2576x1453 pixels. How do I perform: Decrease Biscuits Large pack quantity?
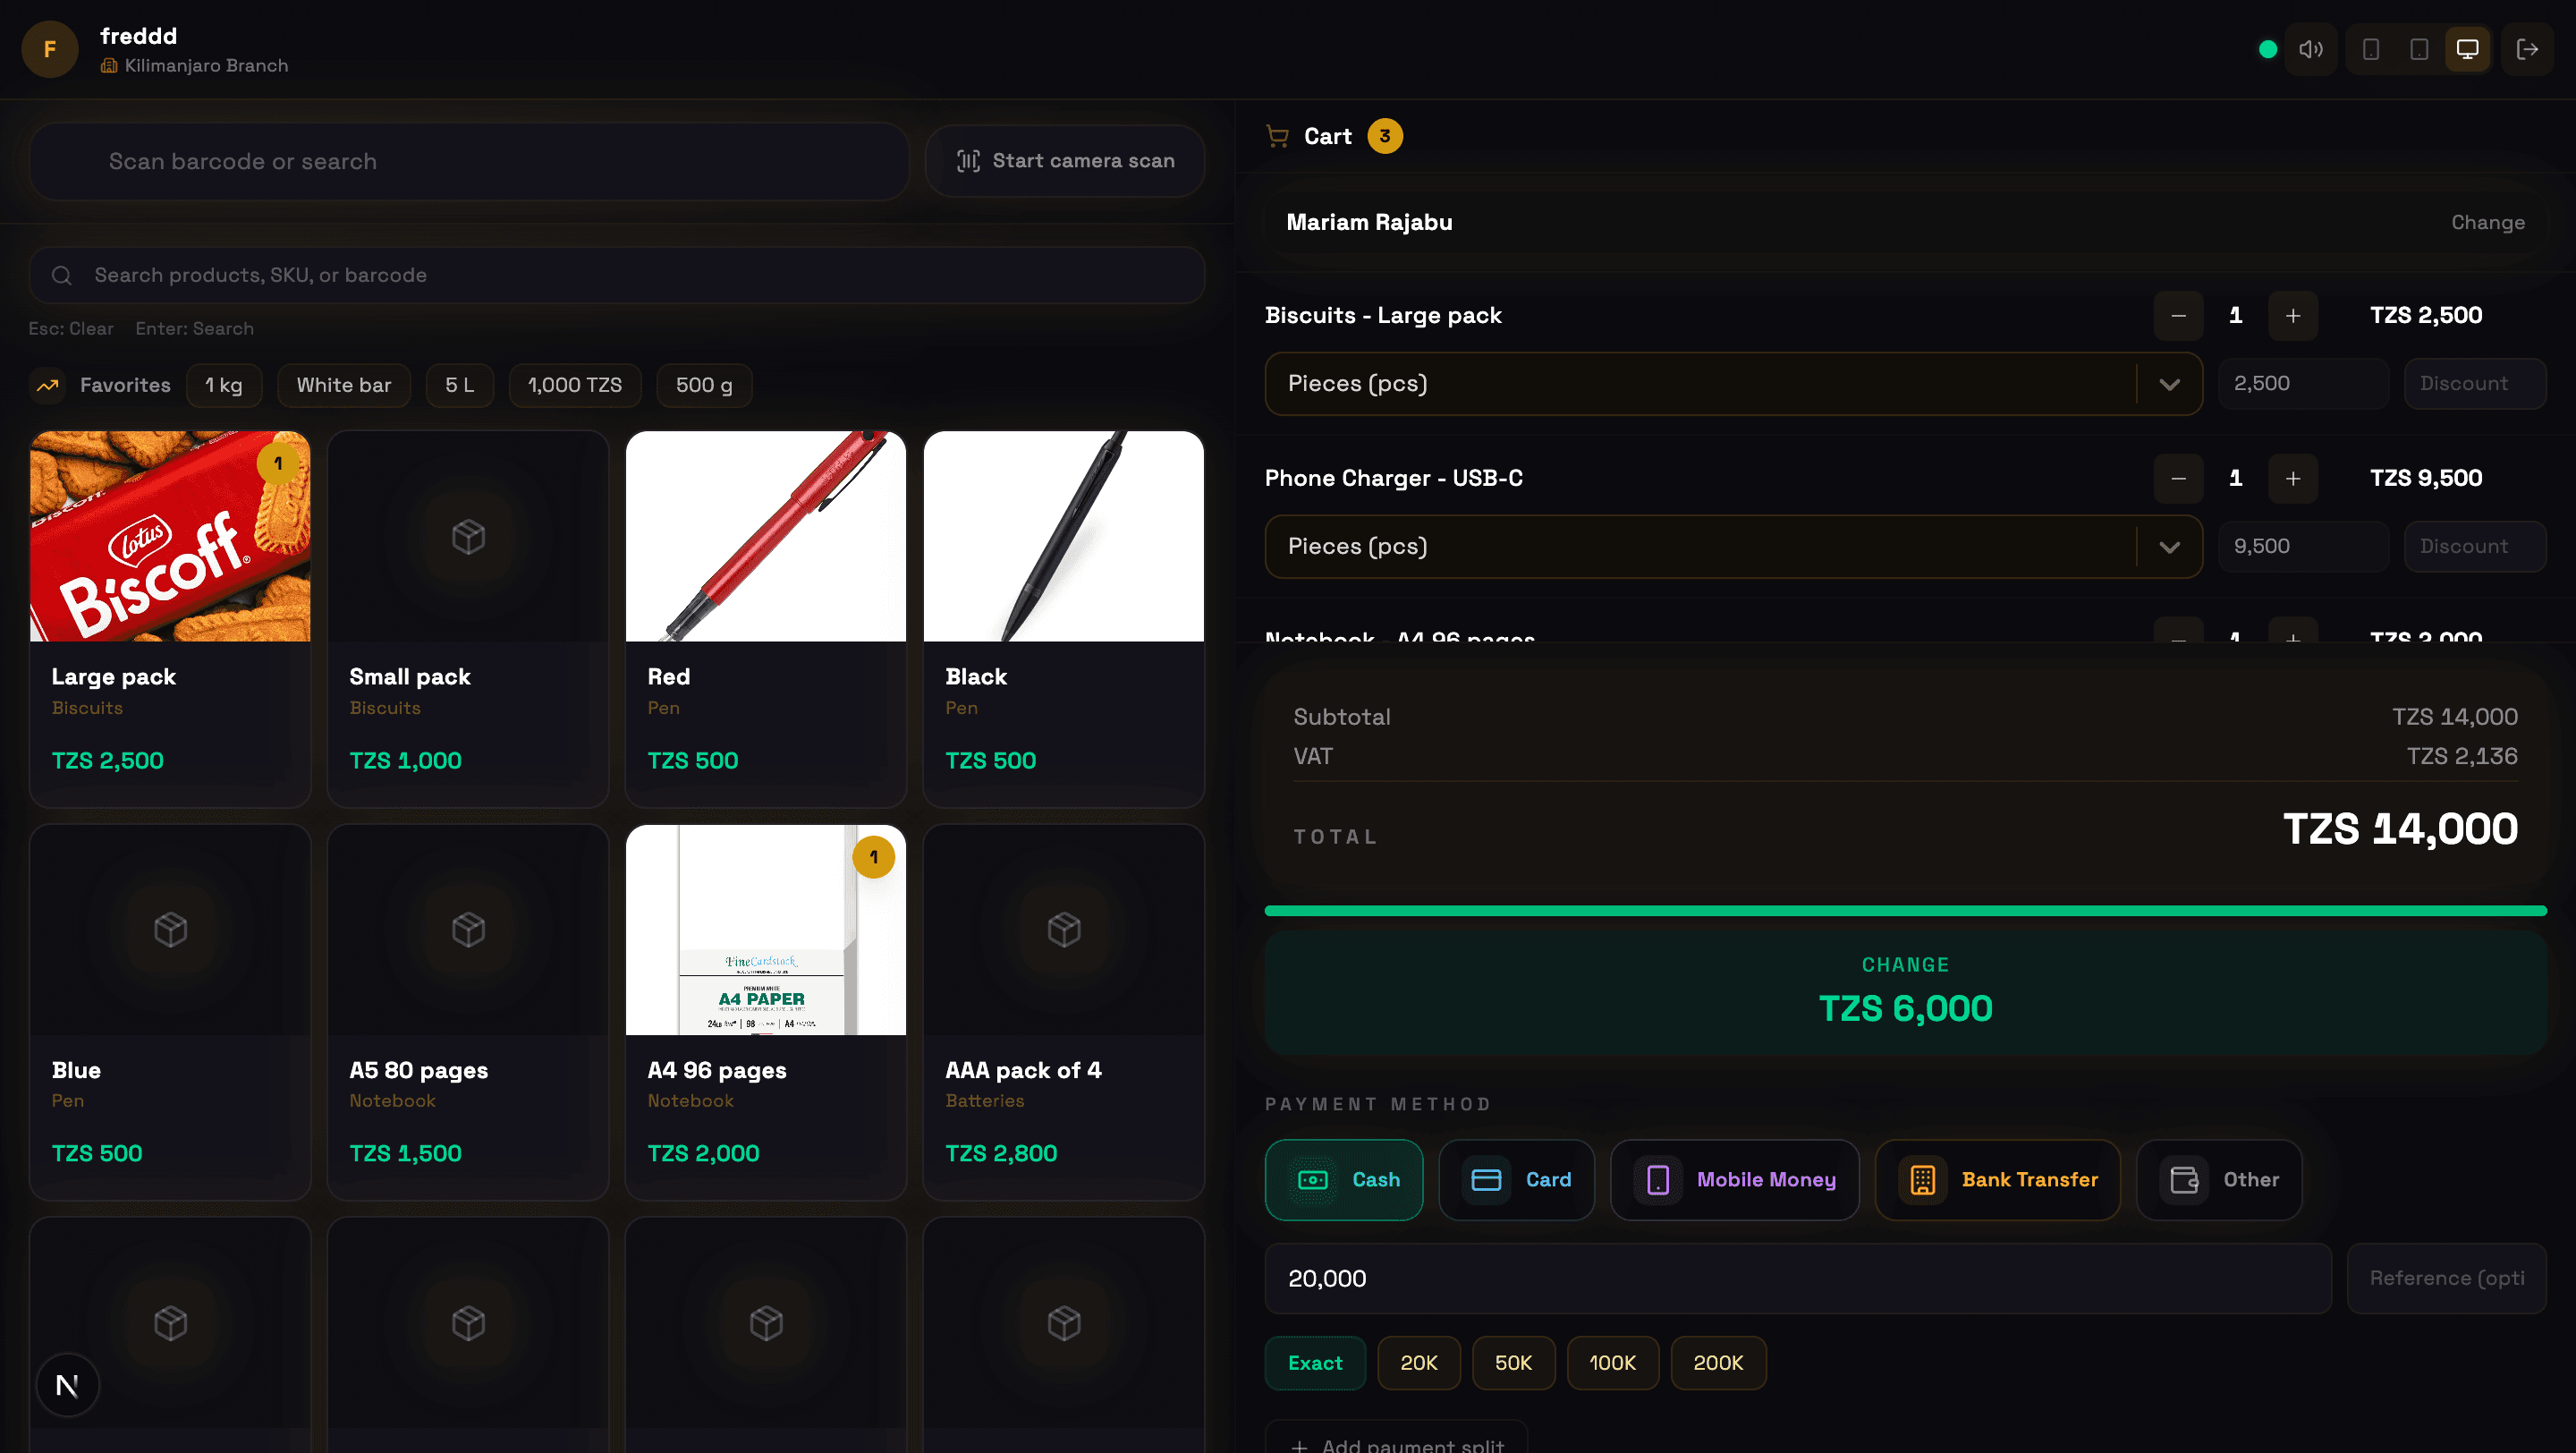coord(2178,316)
